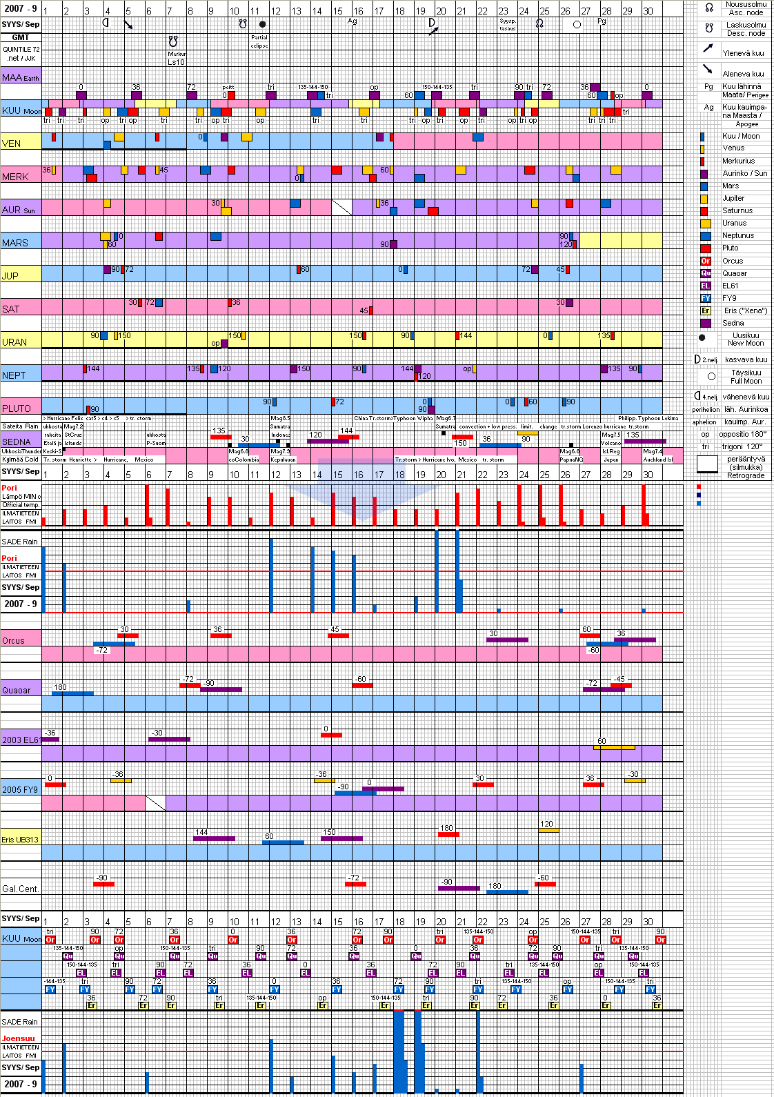774x1097 pixels.
Task: Select the VEN row label
Action: pos(12,144)
